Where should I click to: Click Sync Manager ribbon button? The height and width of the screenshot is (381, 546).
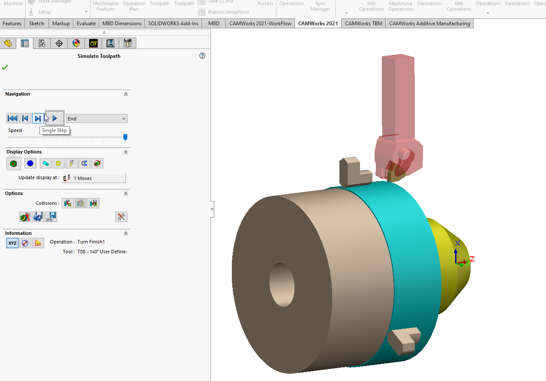click(x=320, y=6)
